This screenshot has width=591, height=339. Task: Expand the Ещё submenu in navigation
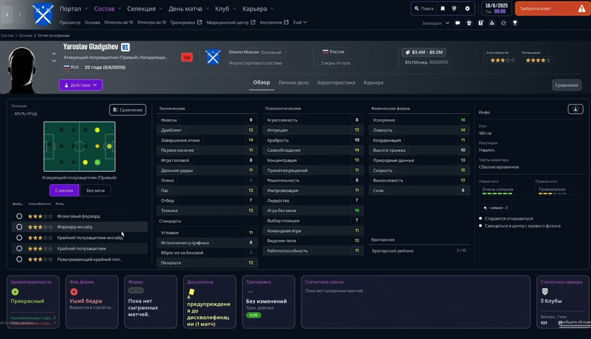[x=300, y=22]
